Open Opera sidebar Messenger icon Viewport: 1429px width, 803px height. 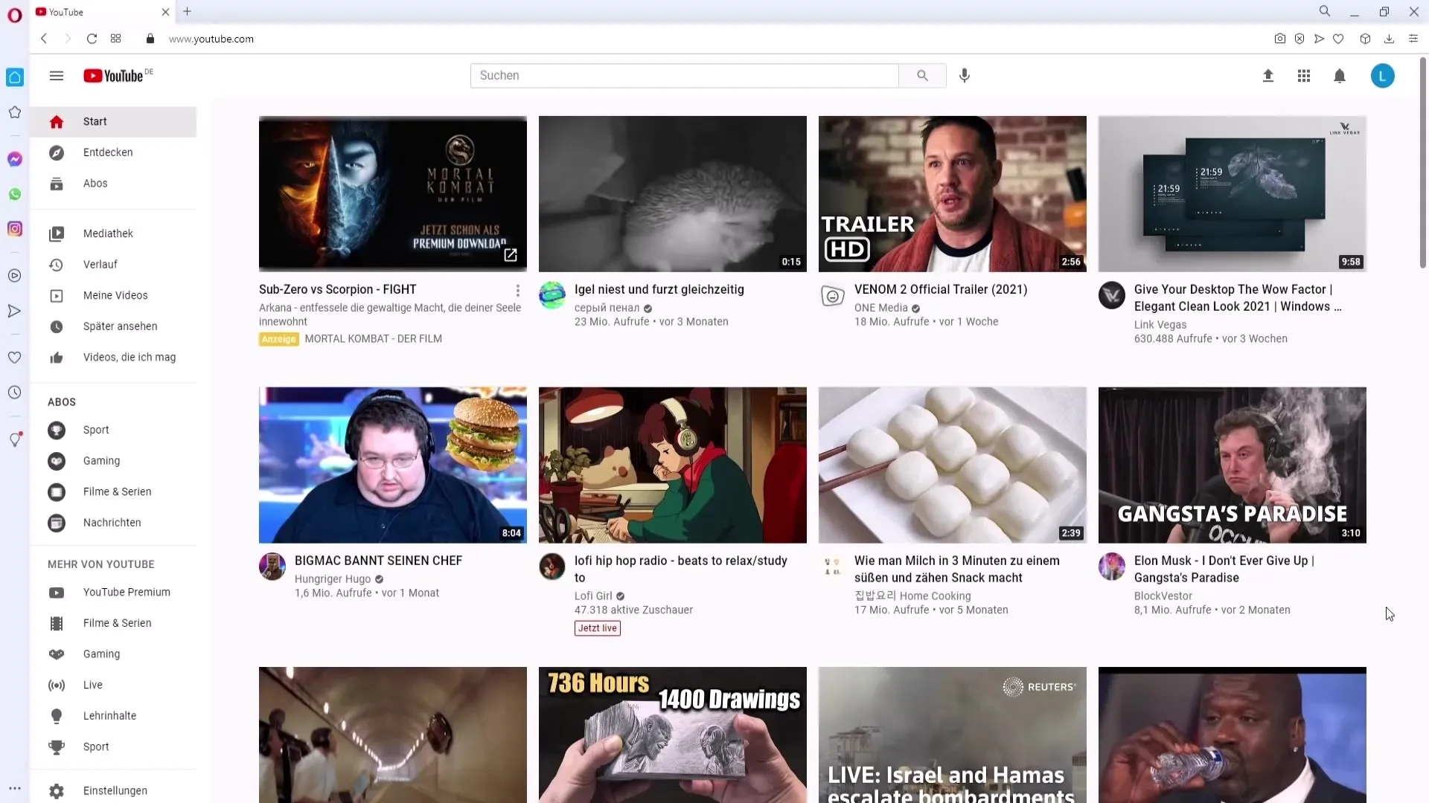click(15, 159)
